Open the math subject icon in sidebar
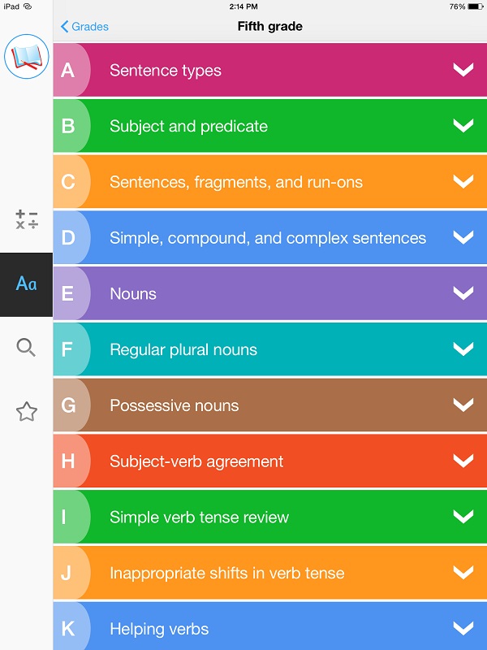The image size is (487, 650). pyautogui.click(x=27, y=219)
